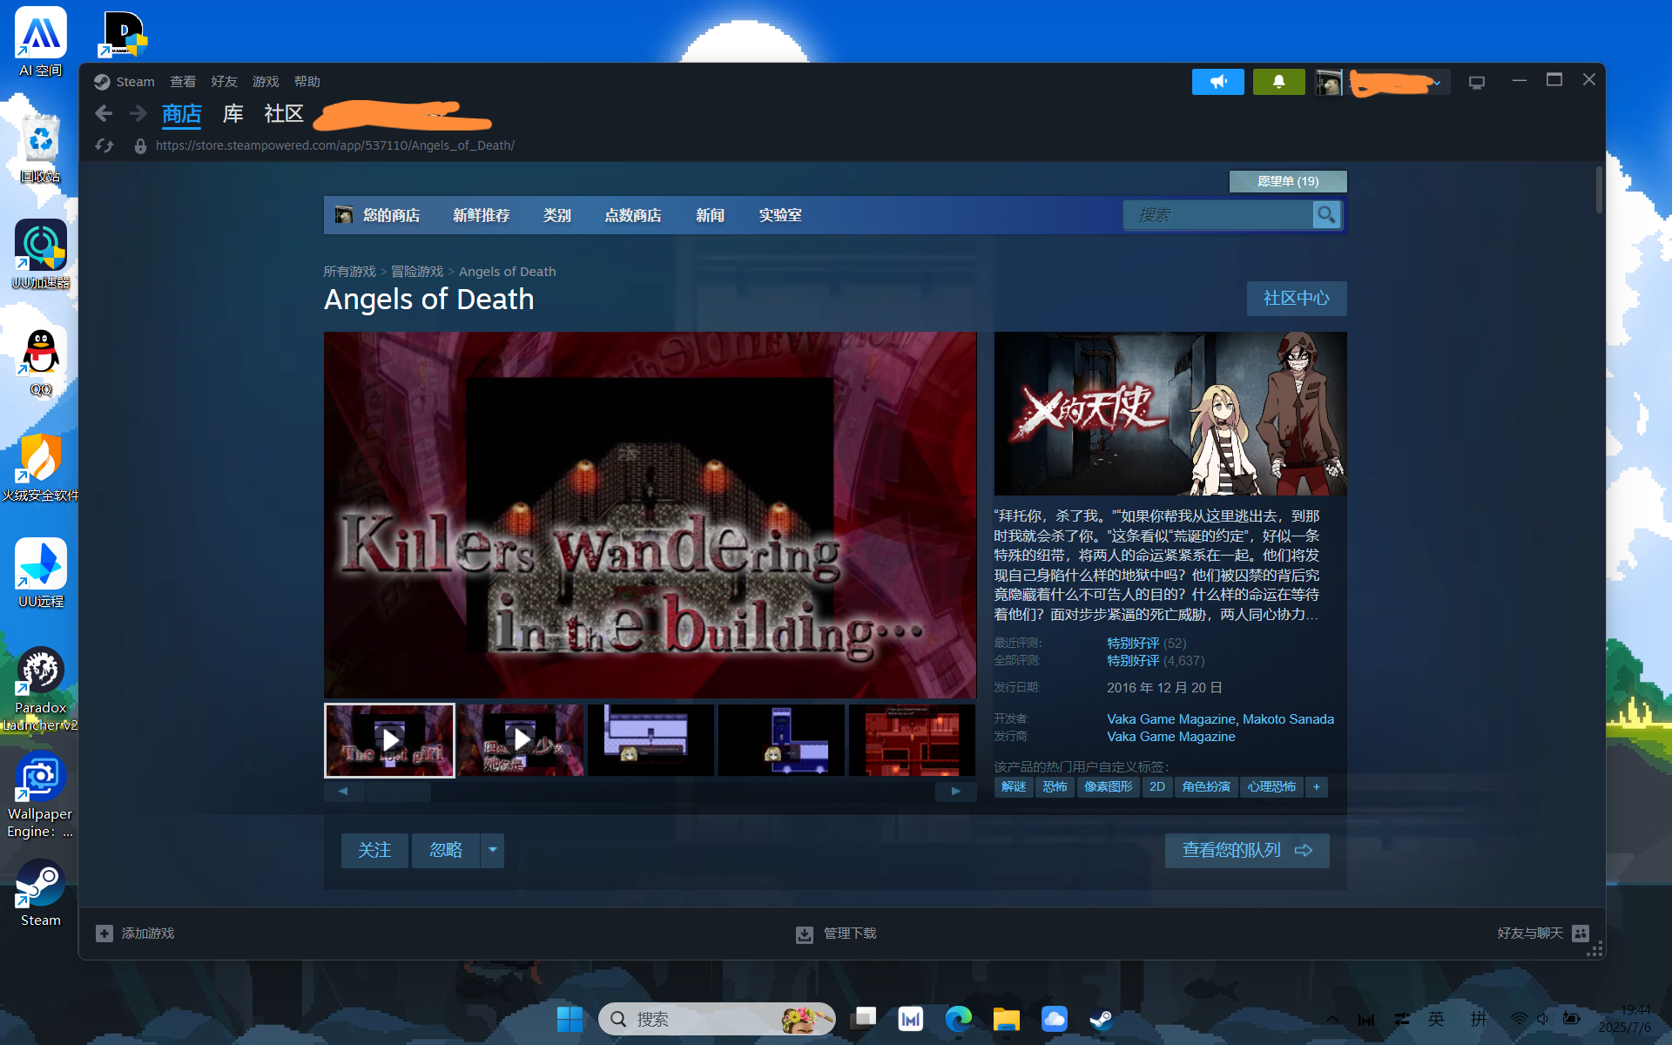
Task: Open Manage Downloads at the bottom
Action: tap(836, 934)
